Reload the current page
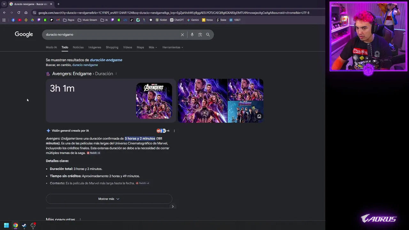Image resolution: width=409 pixels, height=230 pixels. (x=19, y=13)
